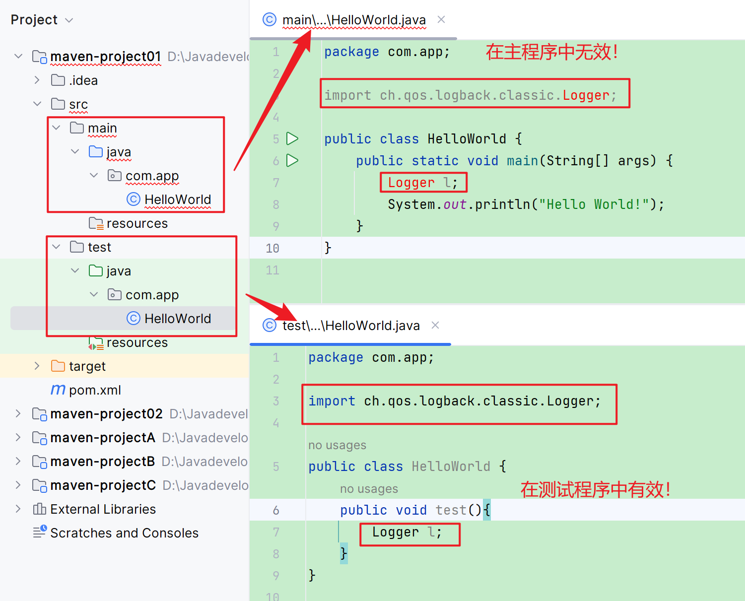Click 'no usages' hint above test method
The height and width of the screenshot is (601, 745).
click(x=369, y=489)
